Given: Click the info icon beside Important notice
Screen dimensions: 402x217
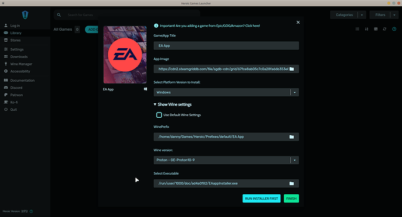Looking at the screenshot, I should 156,26.
